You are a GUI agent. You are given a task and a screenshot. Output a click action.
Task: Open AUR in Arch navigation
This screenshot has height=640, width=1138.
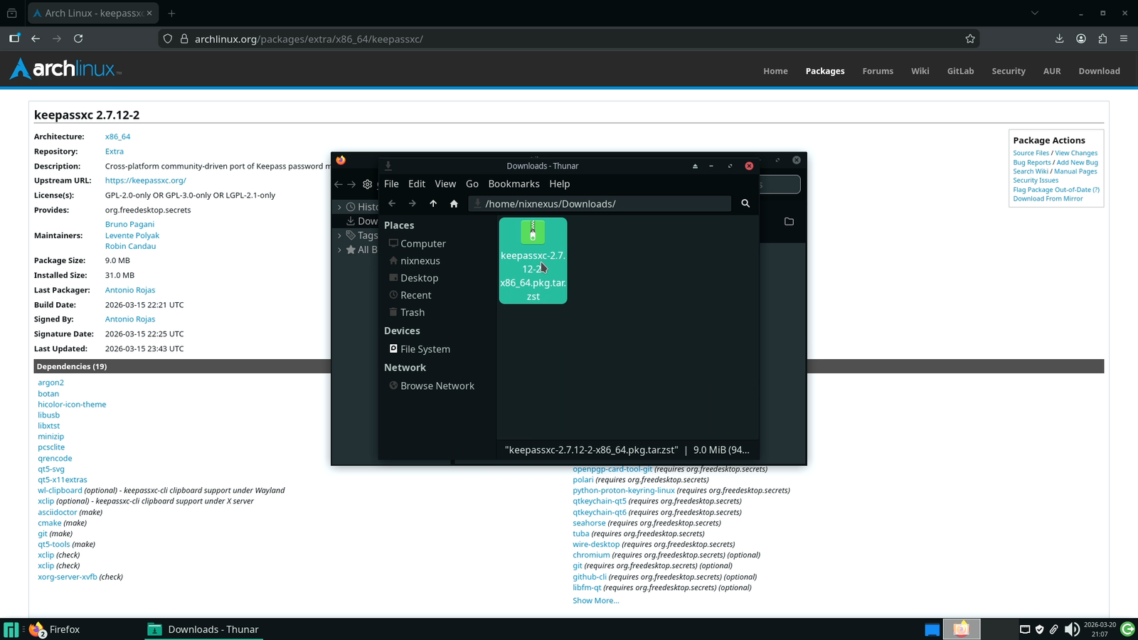[1052, 71]
